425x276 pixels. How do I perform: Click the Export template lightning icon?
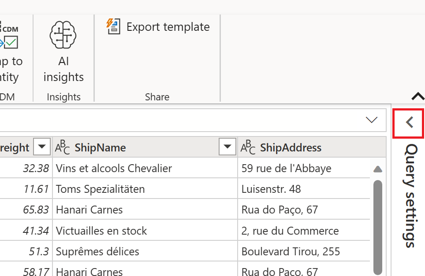[113, 26]
